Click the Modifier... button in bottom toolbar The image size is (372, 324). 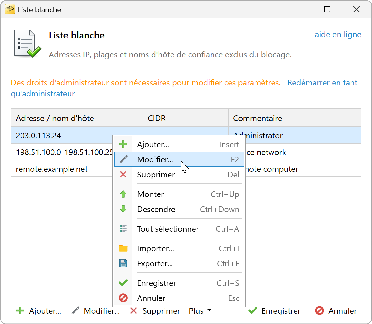pyautogui.click(x=96, y=310)
